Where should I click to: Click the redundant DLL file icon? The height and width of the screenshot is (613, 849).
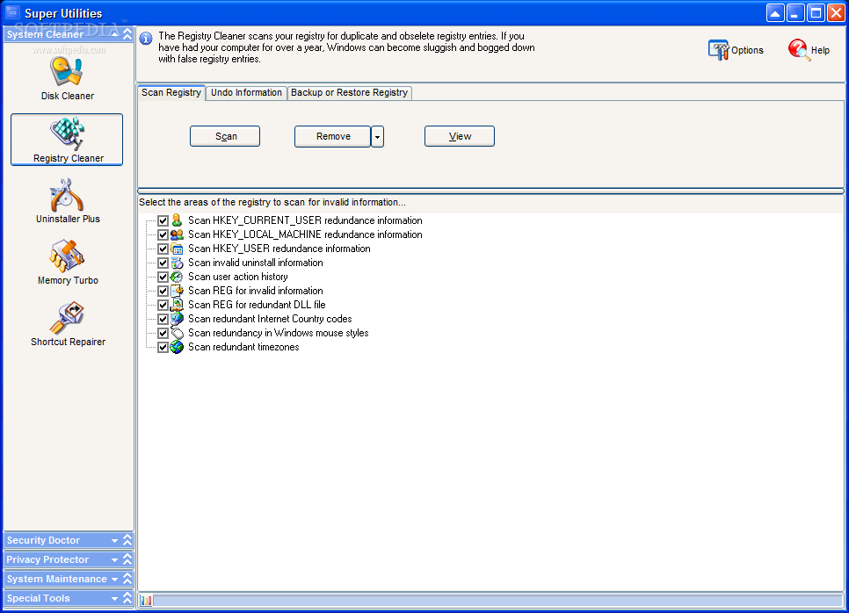177,305
